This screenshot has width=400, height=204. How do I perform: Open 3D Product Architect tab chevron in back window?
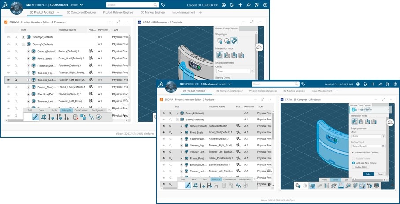click(x=58, y=12)
